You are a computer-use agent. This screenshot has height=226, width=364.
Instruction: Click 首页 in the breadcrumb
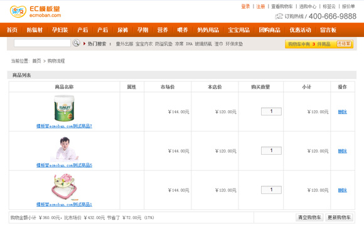(36, 61)
